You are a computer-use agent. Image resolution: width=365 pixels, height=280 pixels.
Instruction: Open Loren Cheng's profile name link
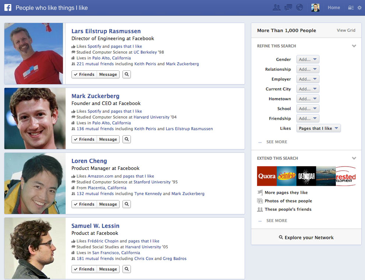coord(89,161)
